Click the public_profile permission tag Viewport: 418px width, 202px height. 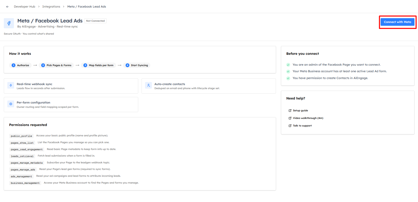[21, 136]
